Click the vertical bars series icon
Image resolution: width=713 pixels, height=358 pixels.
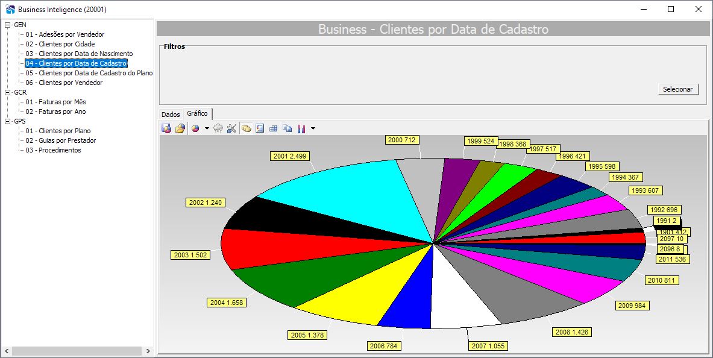(x=301, y=128)
